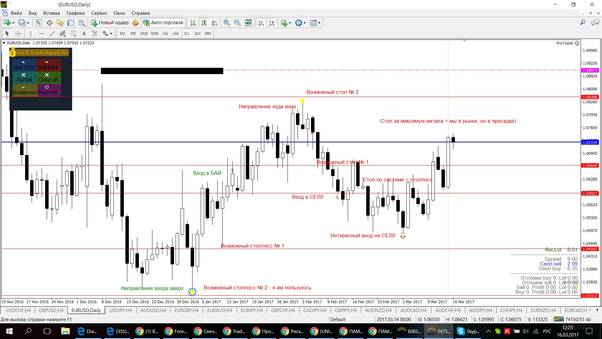The width and height of the screenshot is (602, 339).
Task: Open the MetaEditor book icon
Action: [x=135, y=23]
